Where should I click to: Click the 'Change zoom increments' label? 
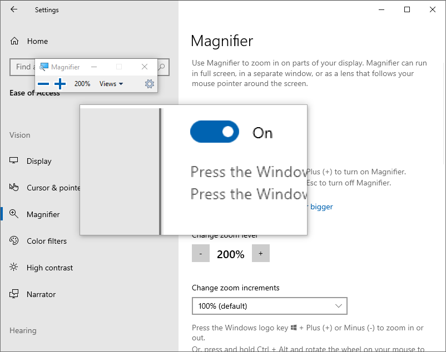pos(236,288)
